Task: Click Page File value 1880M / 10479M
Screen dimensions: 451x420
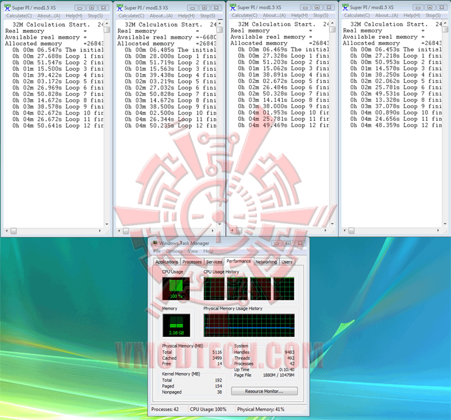Action: click(x=279, y=375)
